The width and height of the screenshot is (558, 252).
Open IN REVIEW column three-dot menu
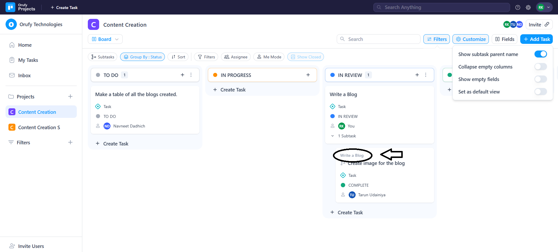click(x=426, y=75)
